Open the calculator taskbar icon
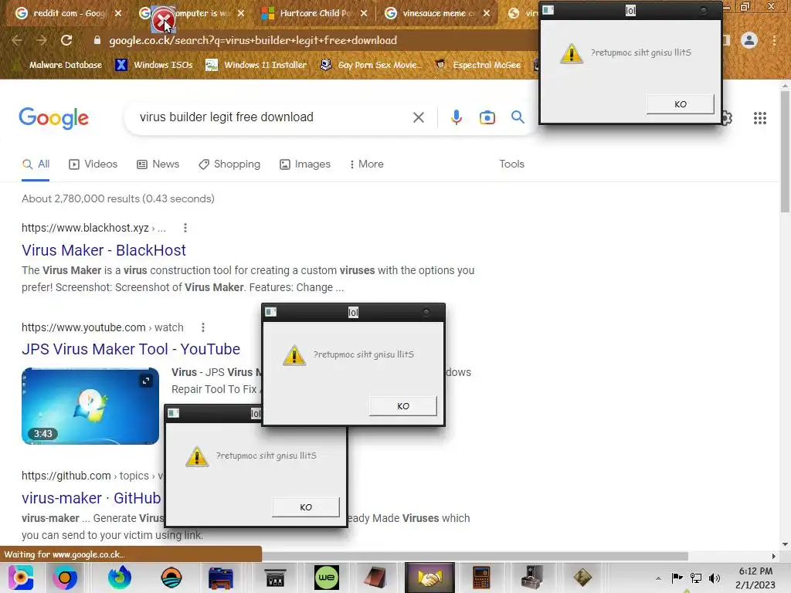791x593 pixels. (x=480, y=578)
